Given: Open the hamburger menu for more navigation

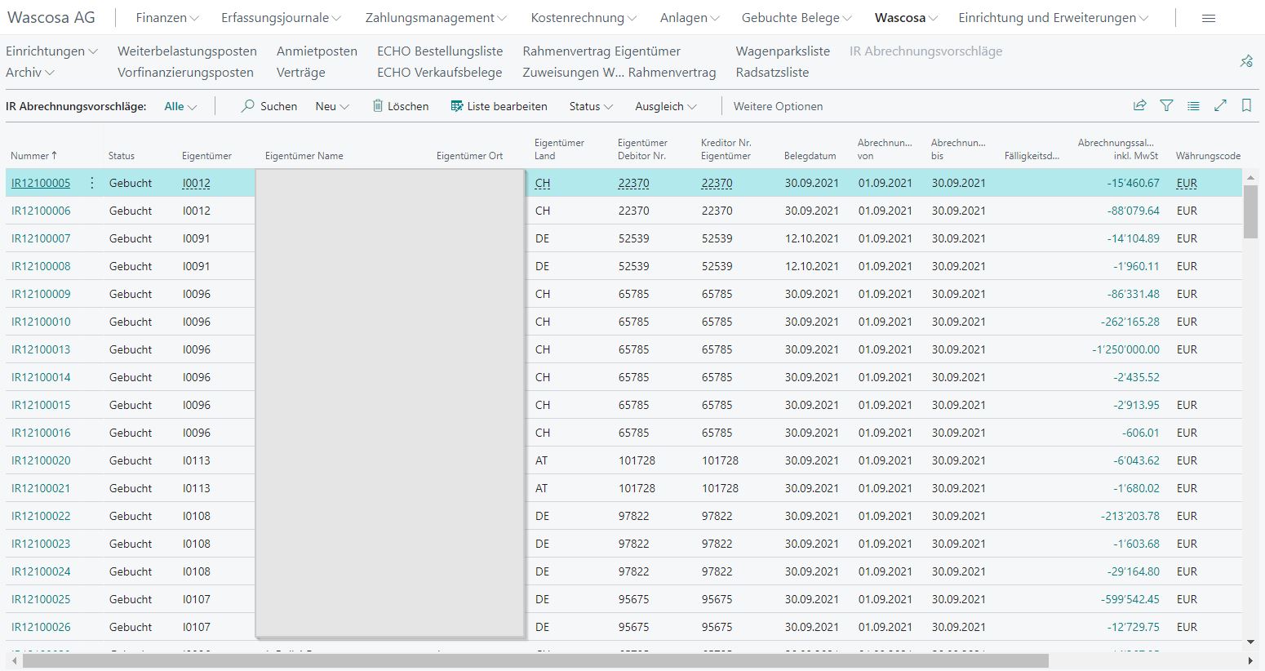Looking at the screenshot, I should click(1209, 18).
